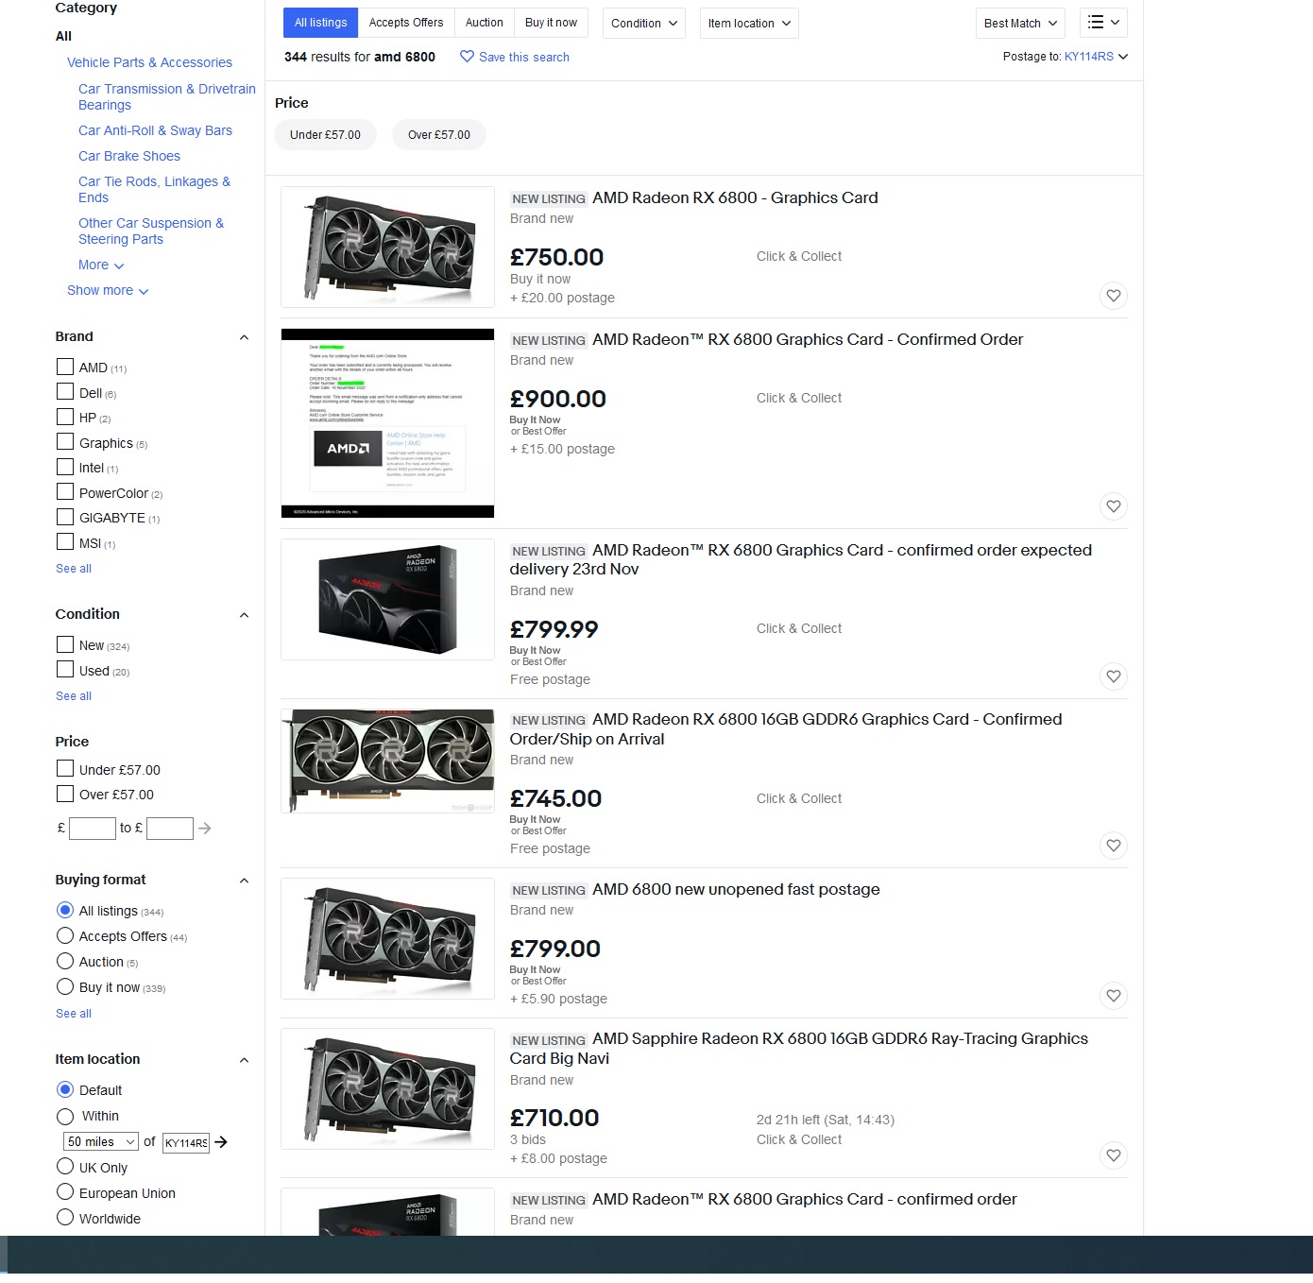Watch the £710.00 Sapphire Radeon listing
This screenshot has width=1313, height=1283.
coord(1114,1155)
